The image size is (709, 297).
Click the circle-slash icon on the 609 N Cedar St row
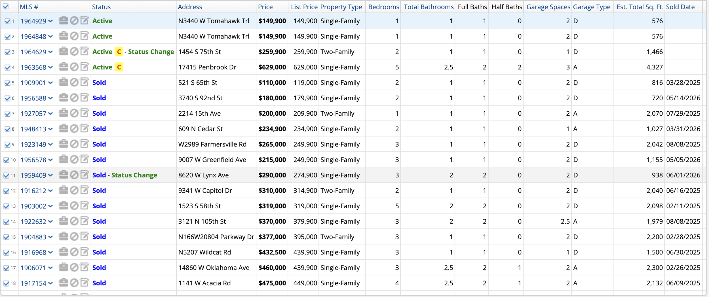tap(74, 129)
